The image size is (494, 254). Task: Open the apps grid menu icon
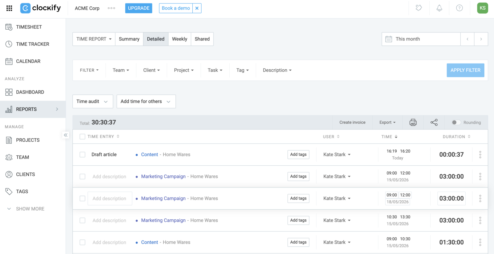coord(9,8)
